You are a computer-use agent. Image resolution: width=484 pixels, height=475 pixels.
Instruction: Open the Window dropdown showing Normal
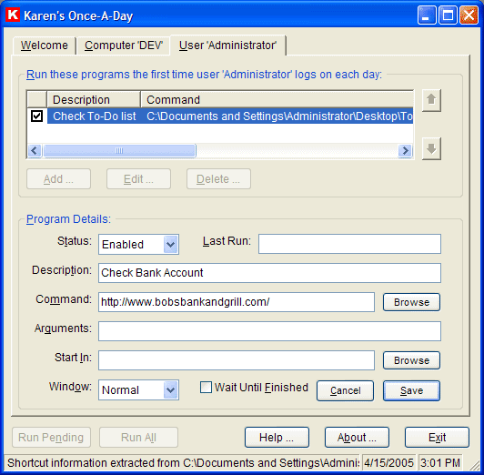click(x=171, y=390)
